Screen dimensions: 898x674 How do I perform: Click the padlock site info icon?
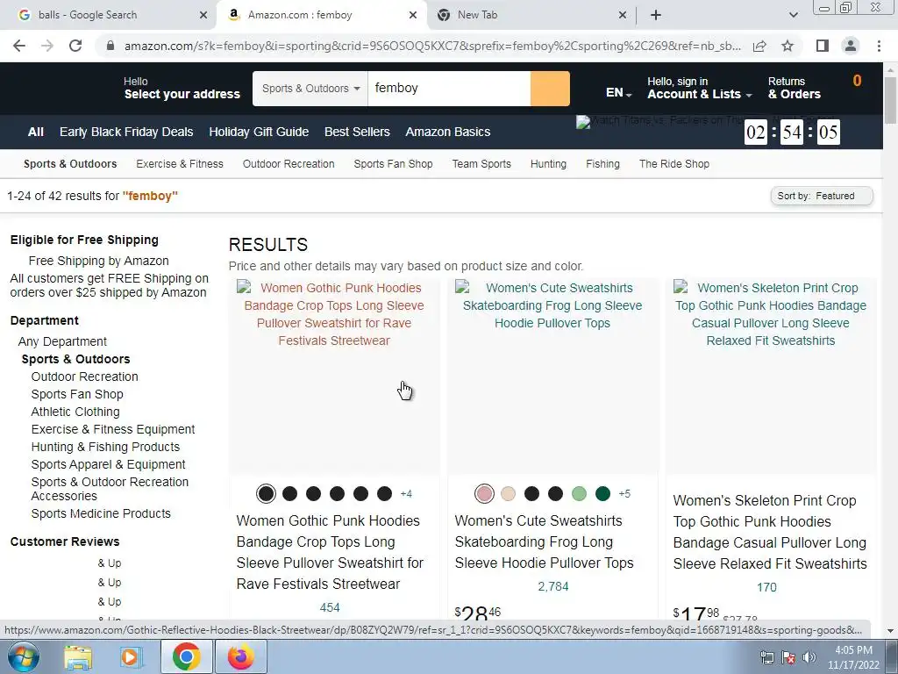pos(110,46)
